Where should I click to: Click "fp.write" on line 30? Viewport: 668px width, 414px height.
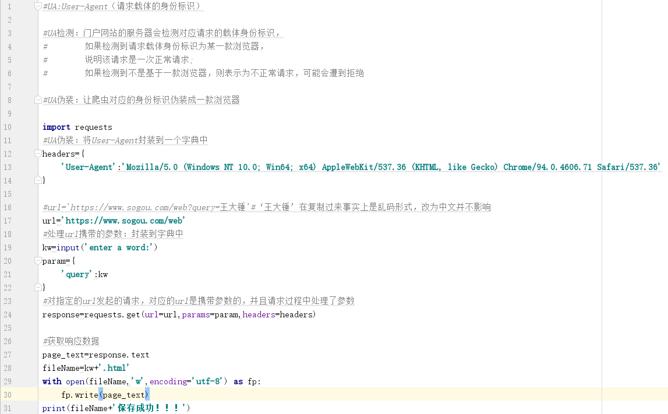pyautogui.click(x=80, y=395)
